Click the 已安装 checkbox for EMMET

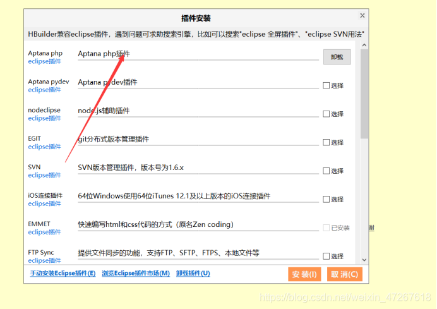326,227
